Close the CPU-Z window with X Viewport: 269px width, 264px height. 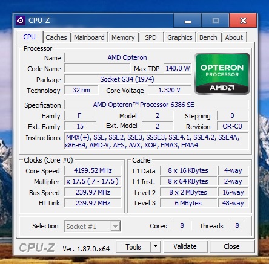point(243,21)
